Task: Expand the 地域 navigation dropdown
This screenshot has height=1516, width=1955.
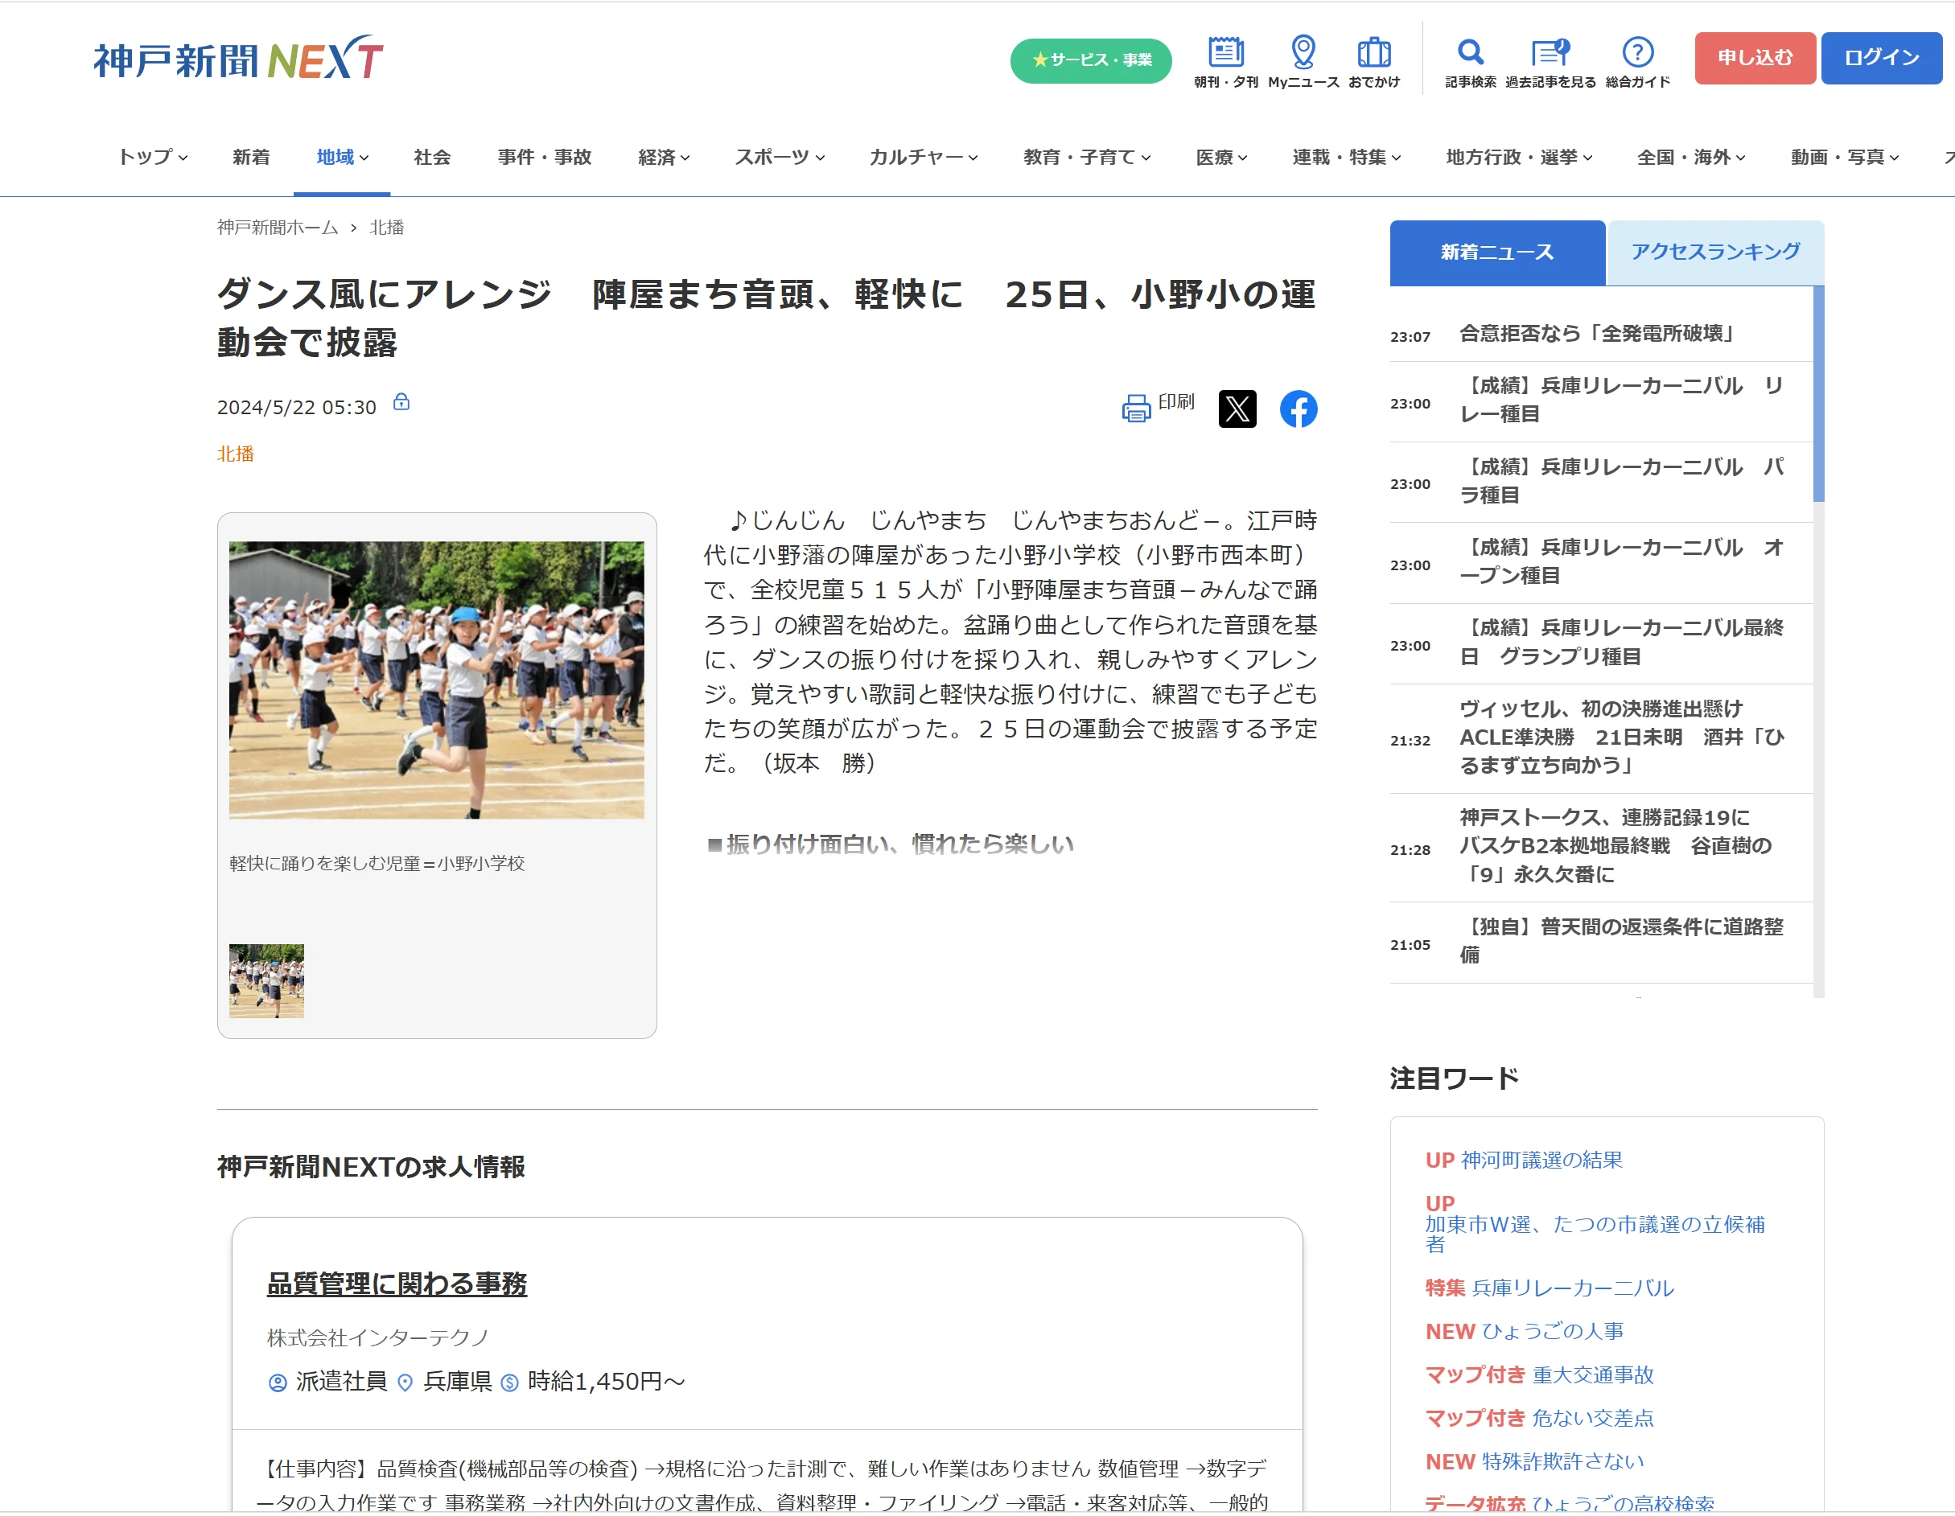Action: click(342, 158)
